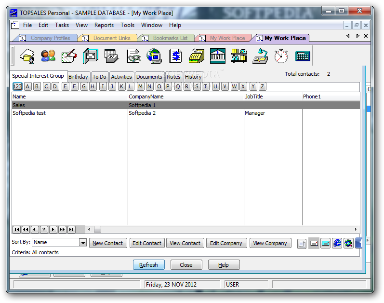The height and width of the screenshot is (303, 384).
Task: Go to next record arrow
Action: coord(53,230)
